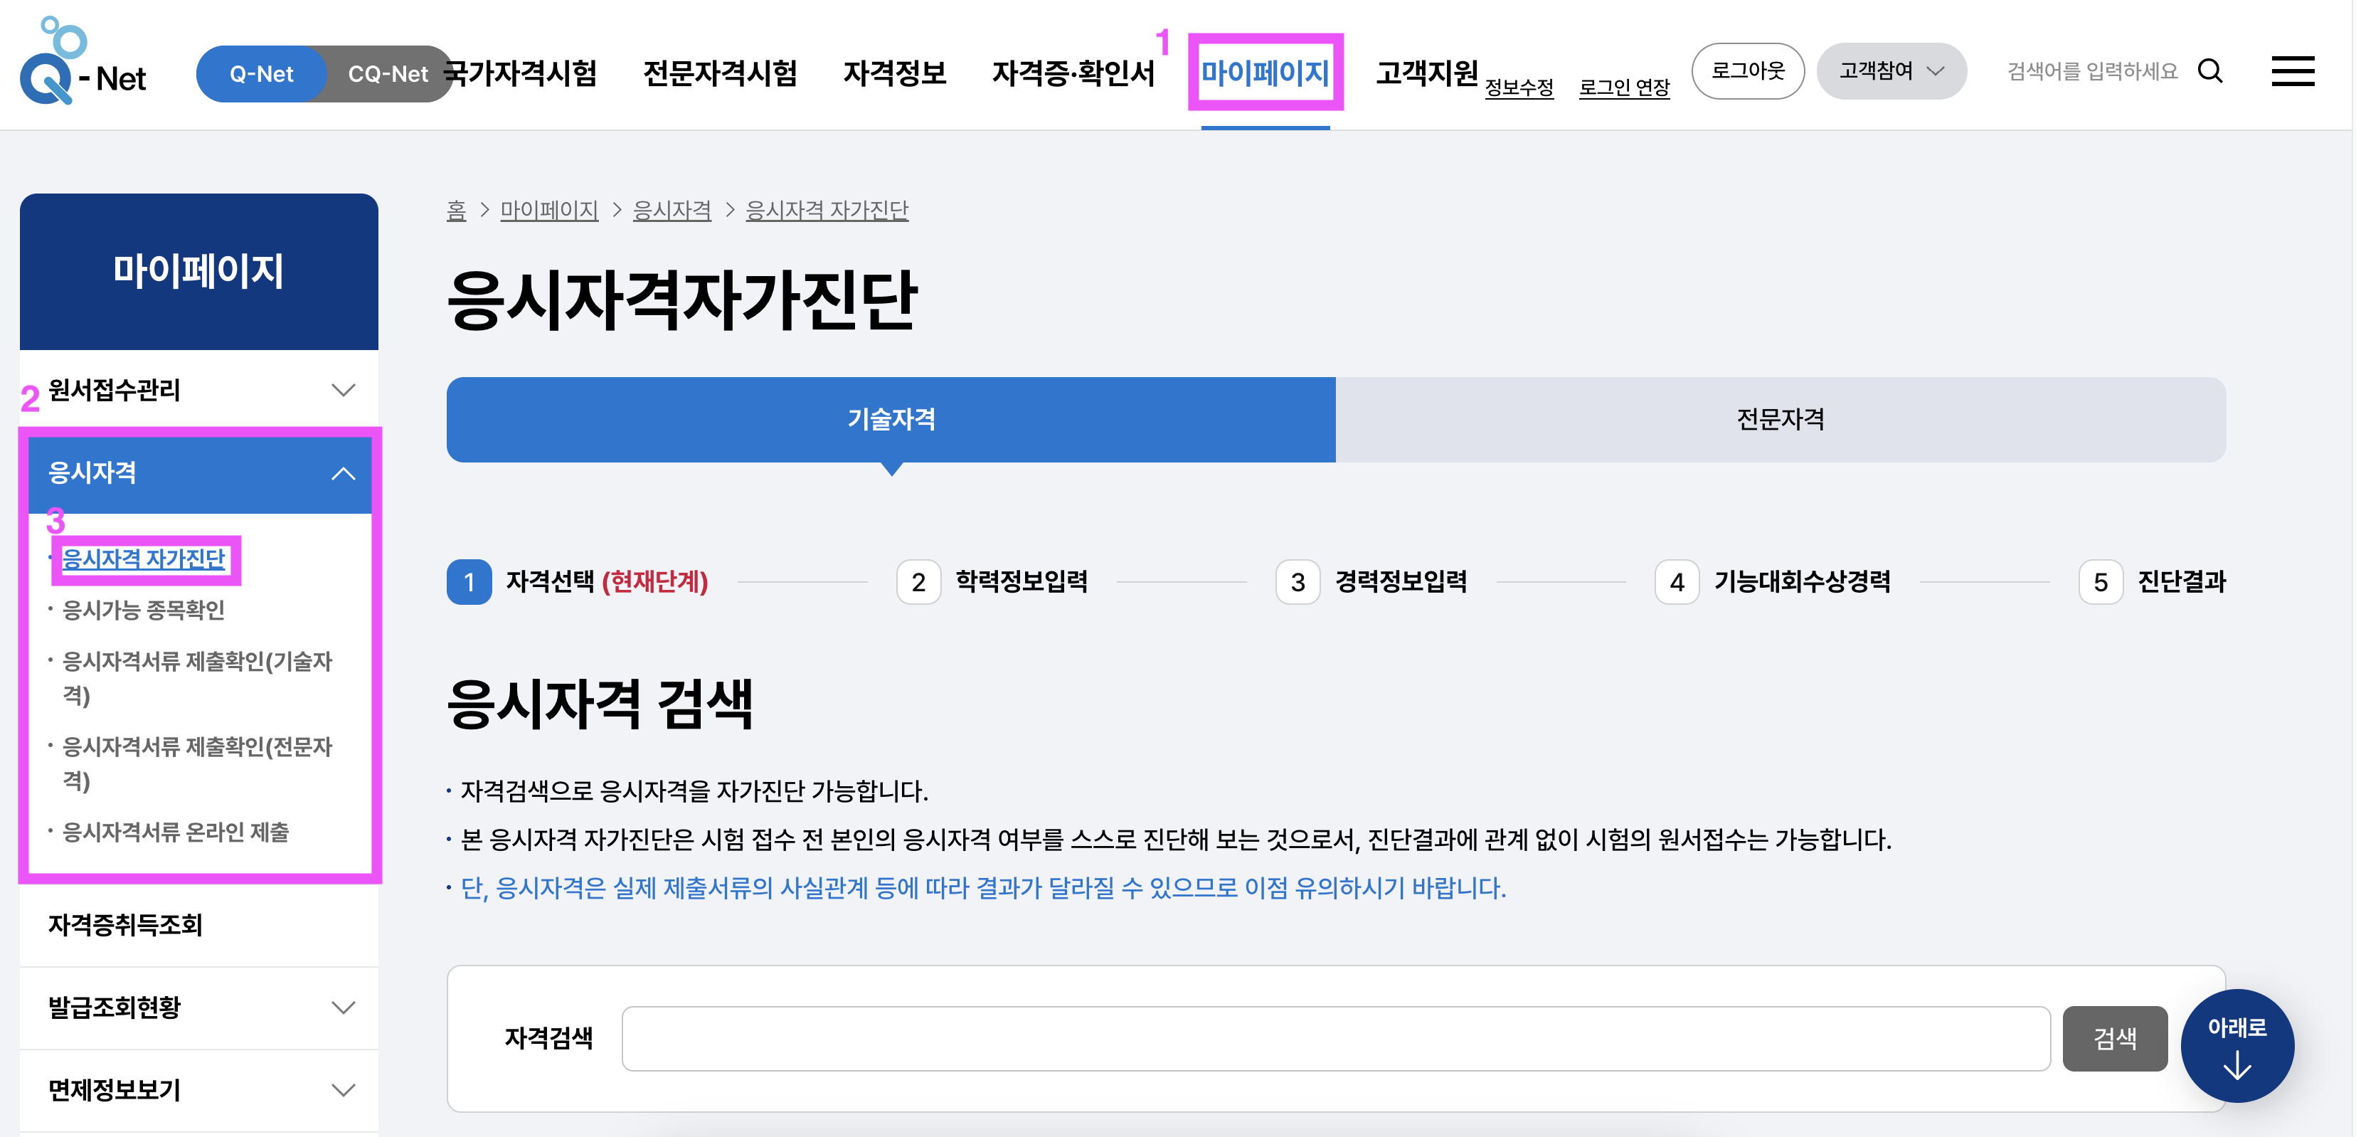Click the 자격검색 input field
This screenshot has height=1137, width=2356.
1334,1038
